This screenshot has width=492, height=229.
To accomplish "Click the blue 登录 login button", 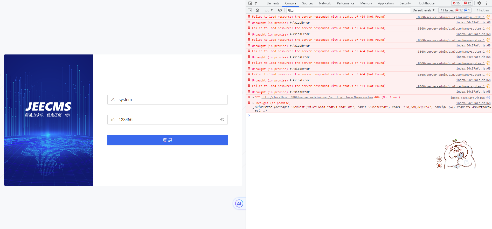I will [x=168, y=140].
